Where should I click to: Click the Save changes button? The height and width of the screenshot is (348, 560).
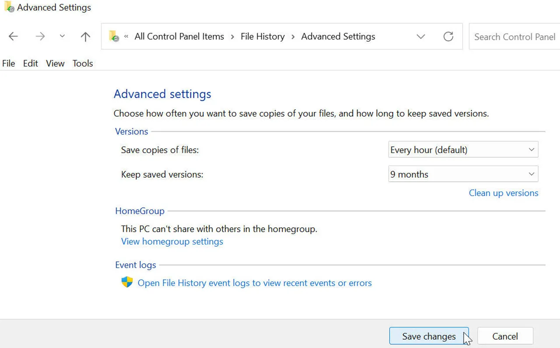pyautogui.click(x=429, y=336)
